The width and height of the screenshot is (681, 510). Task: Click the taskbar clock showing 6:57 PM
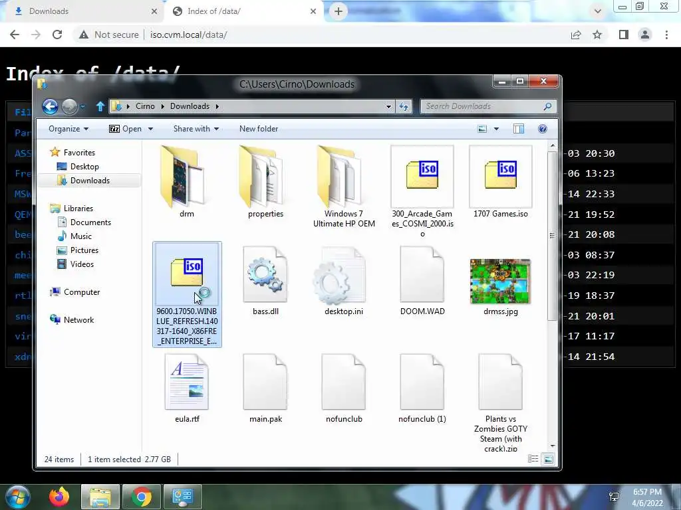(x=647, y=497)
